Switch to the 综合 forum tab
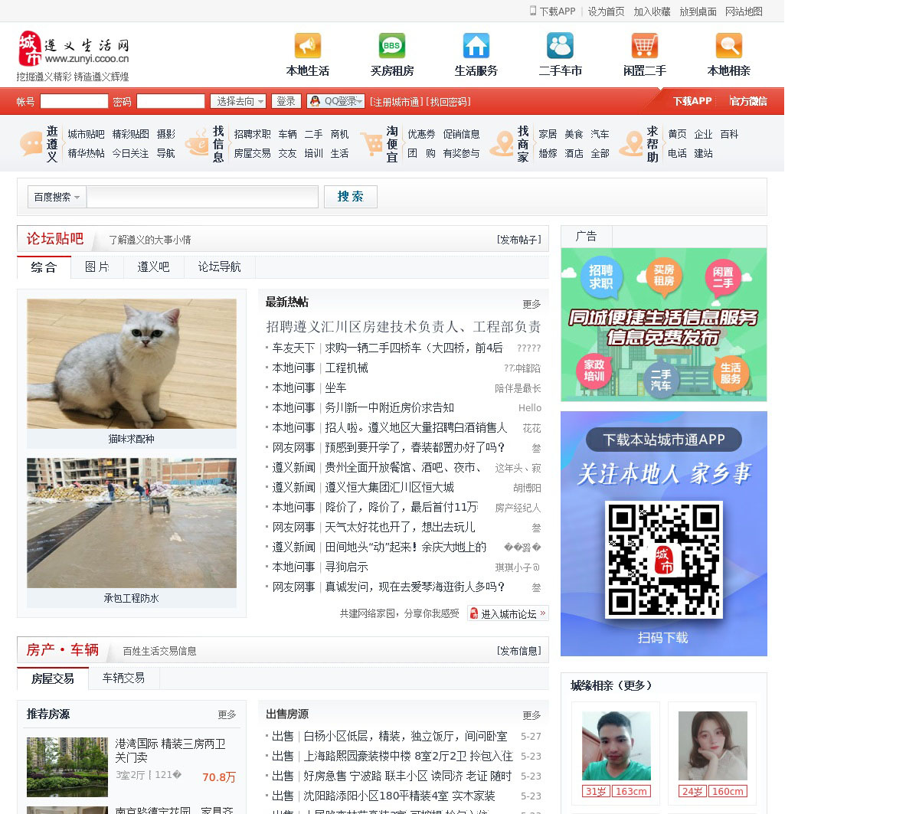This screenshot has width=919, height=814. tap(44, 266)
